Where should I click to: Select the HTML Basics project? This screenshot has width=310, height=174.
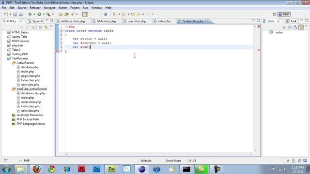pos(20,32)
